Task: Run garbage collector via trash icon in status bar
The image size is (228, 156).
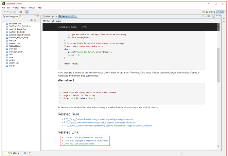Action: pyautogui.click(x=25, y=153)
